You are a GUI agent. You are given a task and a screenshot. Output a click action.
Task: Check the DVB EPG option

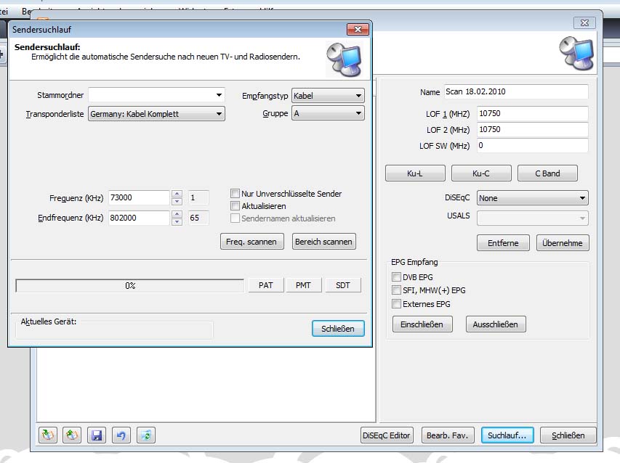[x=396, y=276]
